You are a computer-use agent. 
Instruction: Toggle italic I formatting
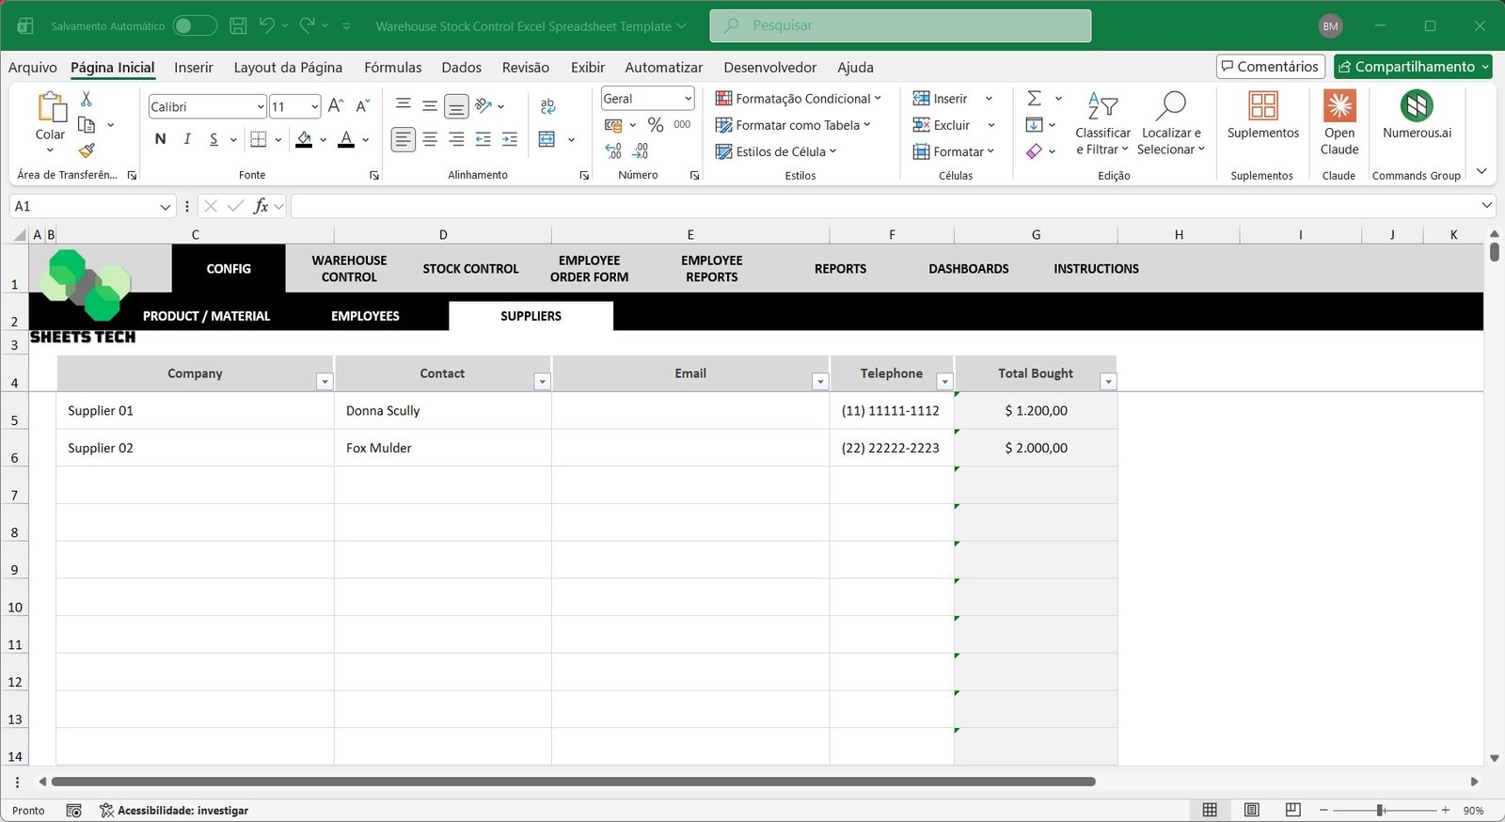[187, 139]
